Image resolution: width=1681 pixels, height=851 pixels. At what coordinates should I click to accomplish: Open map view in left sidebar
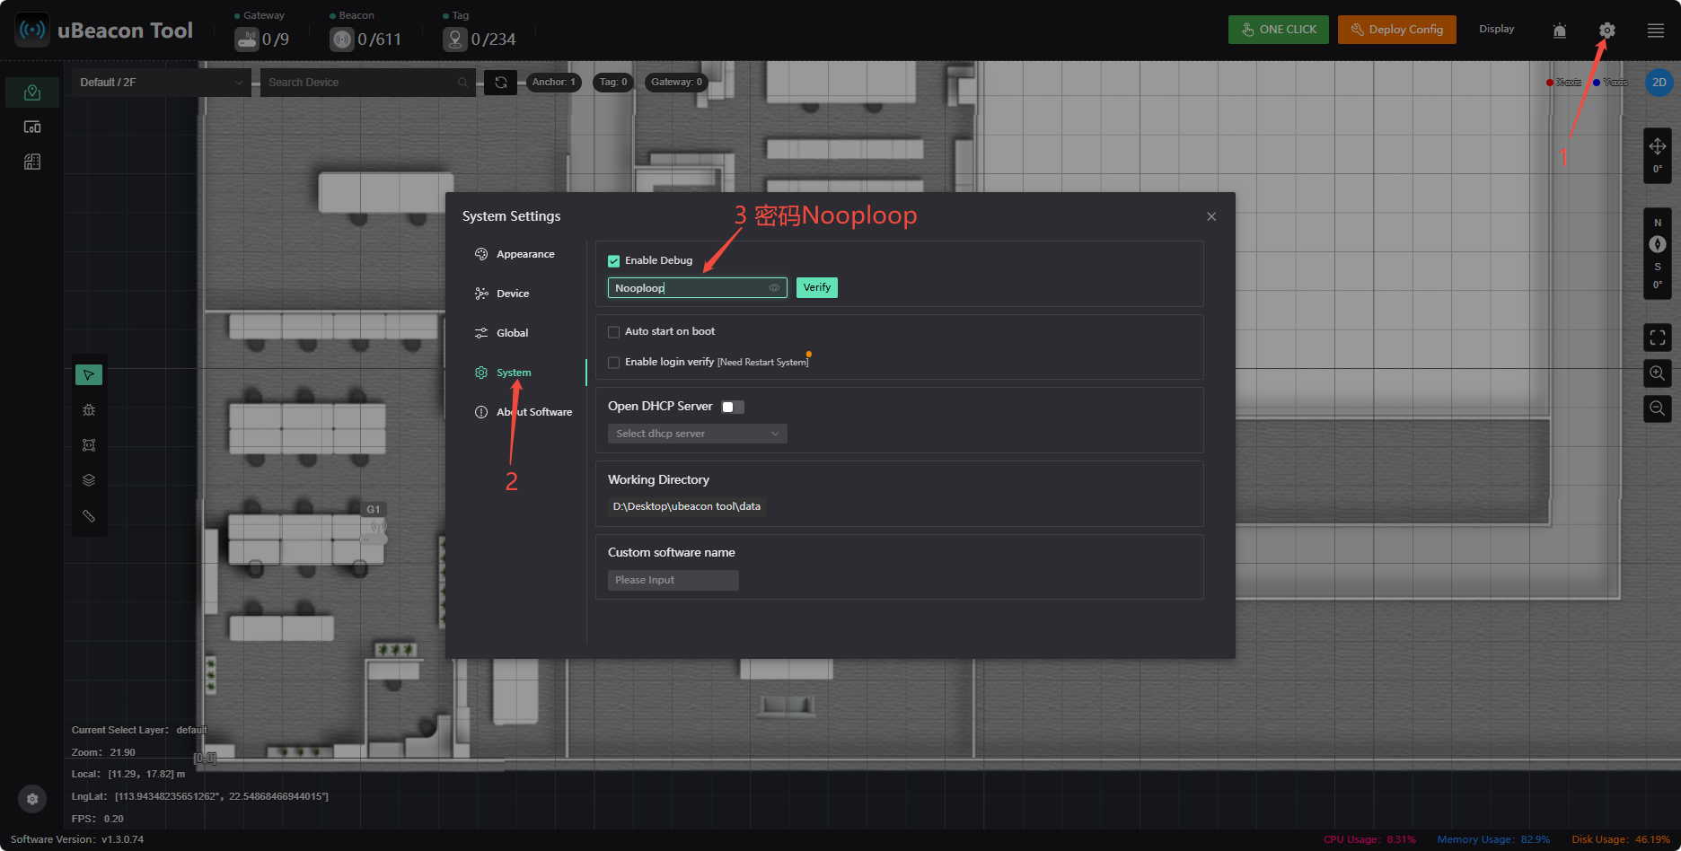tap(32, 92)
